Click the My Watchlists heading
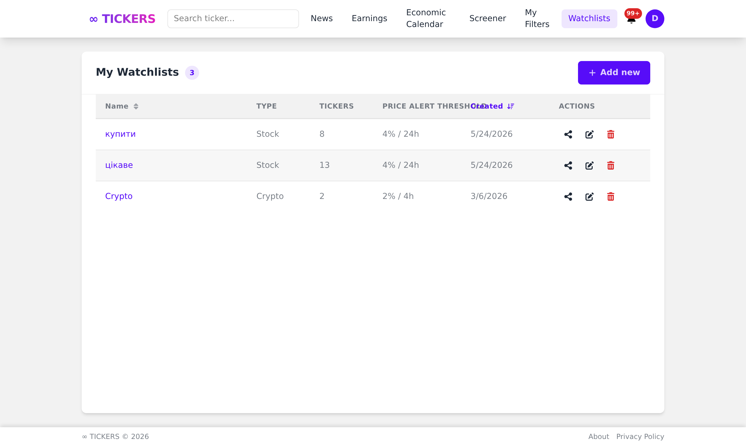The image size is (746, 446). [137, 72]
